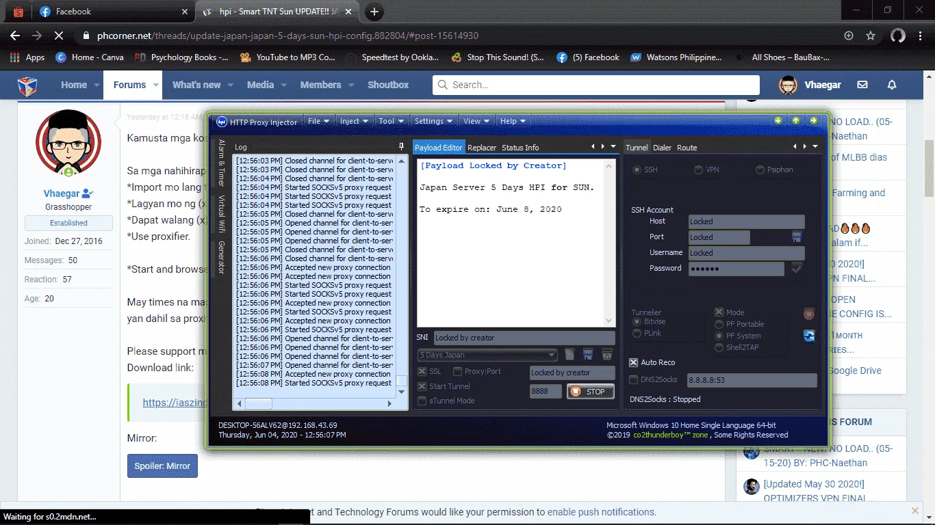The width and height of the screenshot is (935, 525).
Task: Open the Tunnel panel tab list dropdown arrow
Action: [x=815, y=146]
